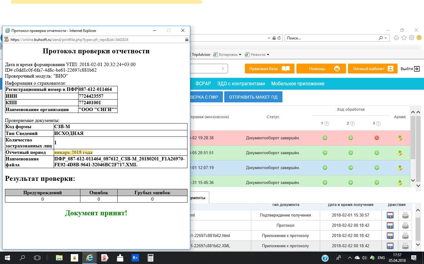Expand the Котировки favorites dropdown
424x264 pixels.
pyautogui.click(x=240, y=55)
